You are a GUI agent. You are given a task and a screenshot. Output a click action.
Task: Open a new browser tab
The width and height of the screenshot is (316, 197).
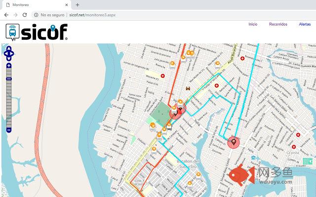coord(78,5)
